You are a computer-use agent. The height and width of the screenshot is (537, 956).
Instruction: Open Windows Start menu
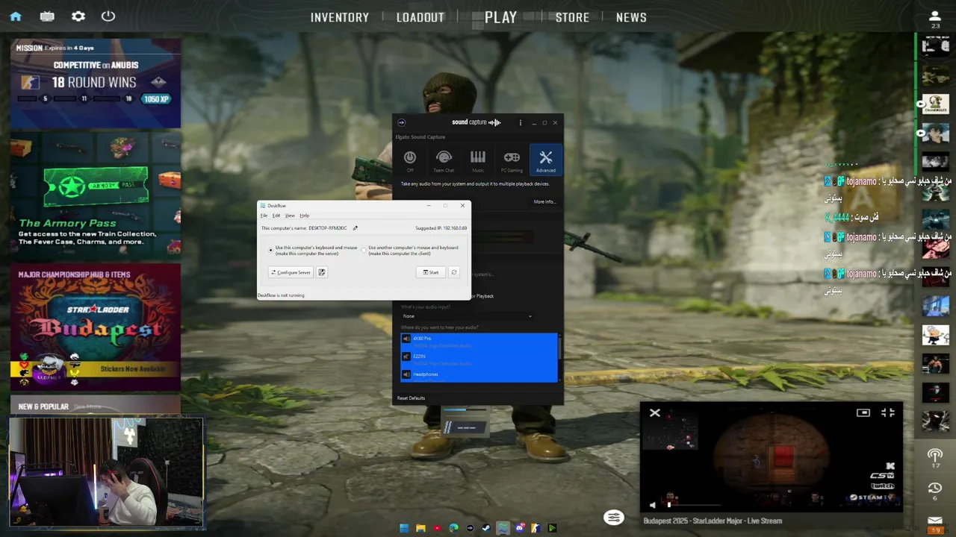point(404,528)
